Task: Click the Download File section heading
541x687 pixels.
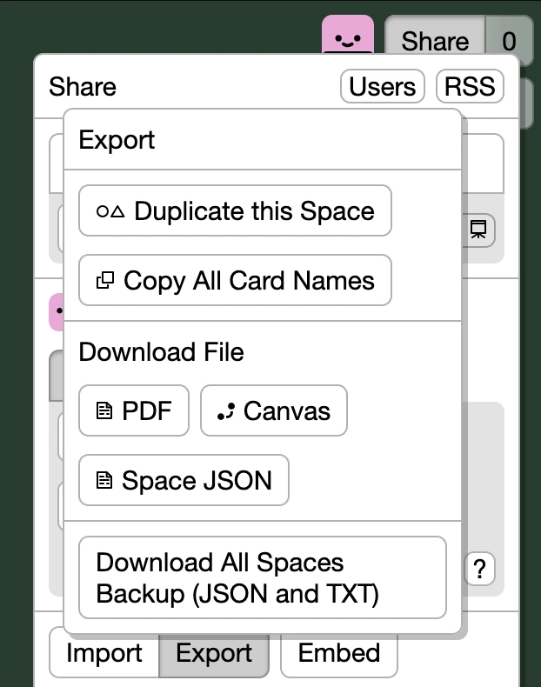Action: 161,352
